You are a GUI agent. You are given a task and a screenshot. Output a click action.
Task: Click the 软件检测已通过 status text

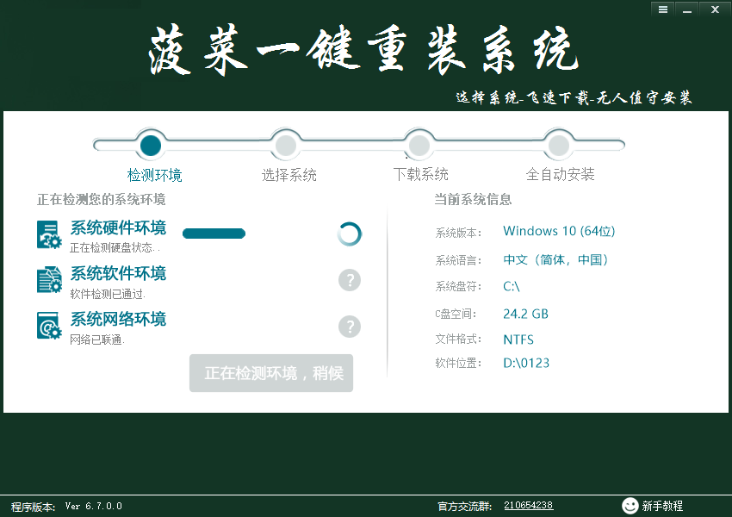tap(108, 294)
